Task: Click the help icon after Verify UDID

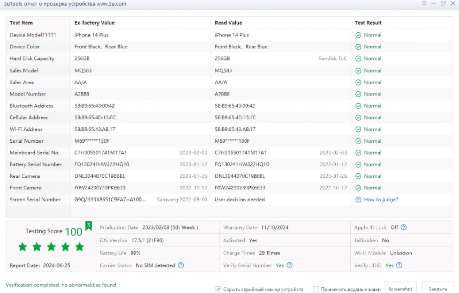Action: coord(399,265)
